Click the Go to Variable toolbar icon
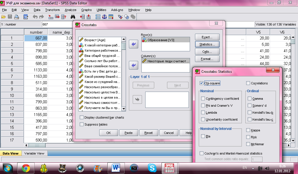The image size is (298, 174). point(57,17)
